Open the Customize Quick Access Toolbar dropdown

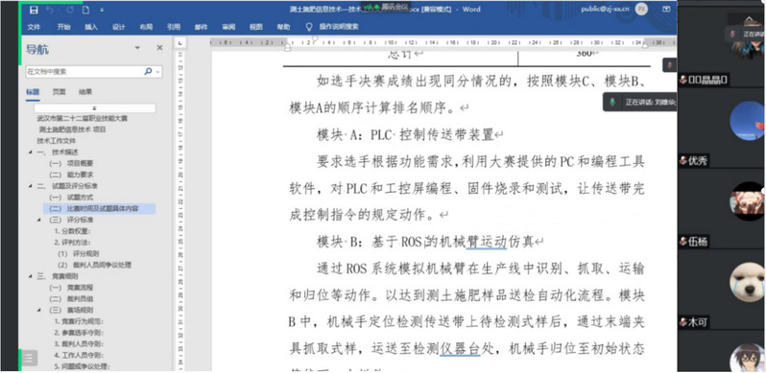coord(102,10)
